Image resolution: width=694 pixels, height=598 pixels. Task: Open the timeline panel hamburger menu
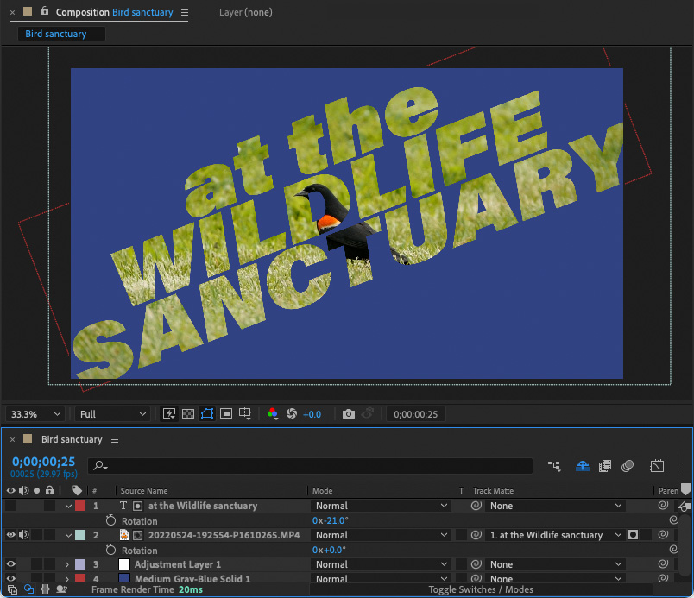pyautogui.click(x=115, y=439)
